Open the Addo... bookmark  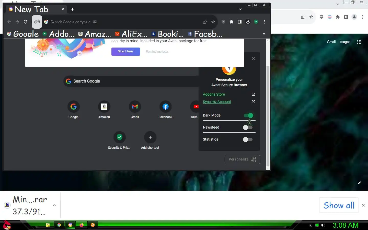[58, 34]
